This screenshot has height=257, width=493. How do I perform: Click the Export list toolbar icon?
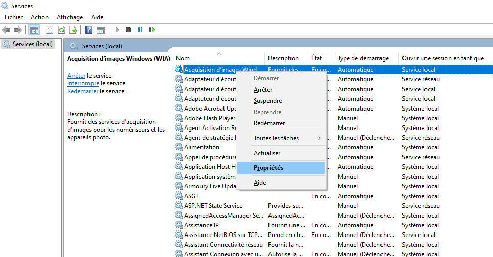point(73,30)
